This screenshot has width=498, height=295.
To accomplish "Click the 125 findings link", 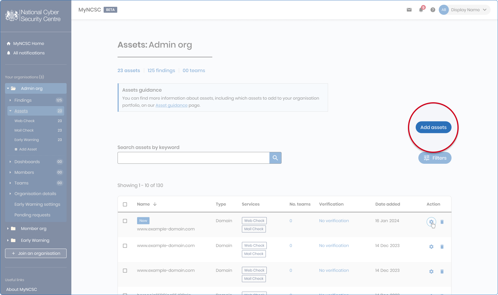I will point(161,70).
